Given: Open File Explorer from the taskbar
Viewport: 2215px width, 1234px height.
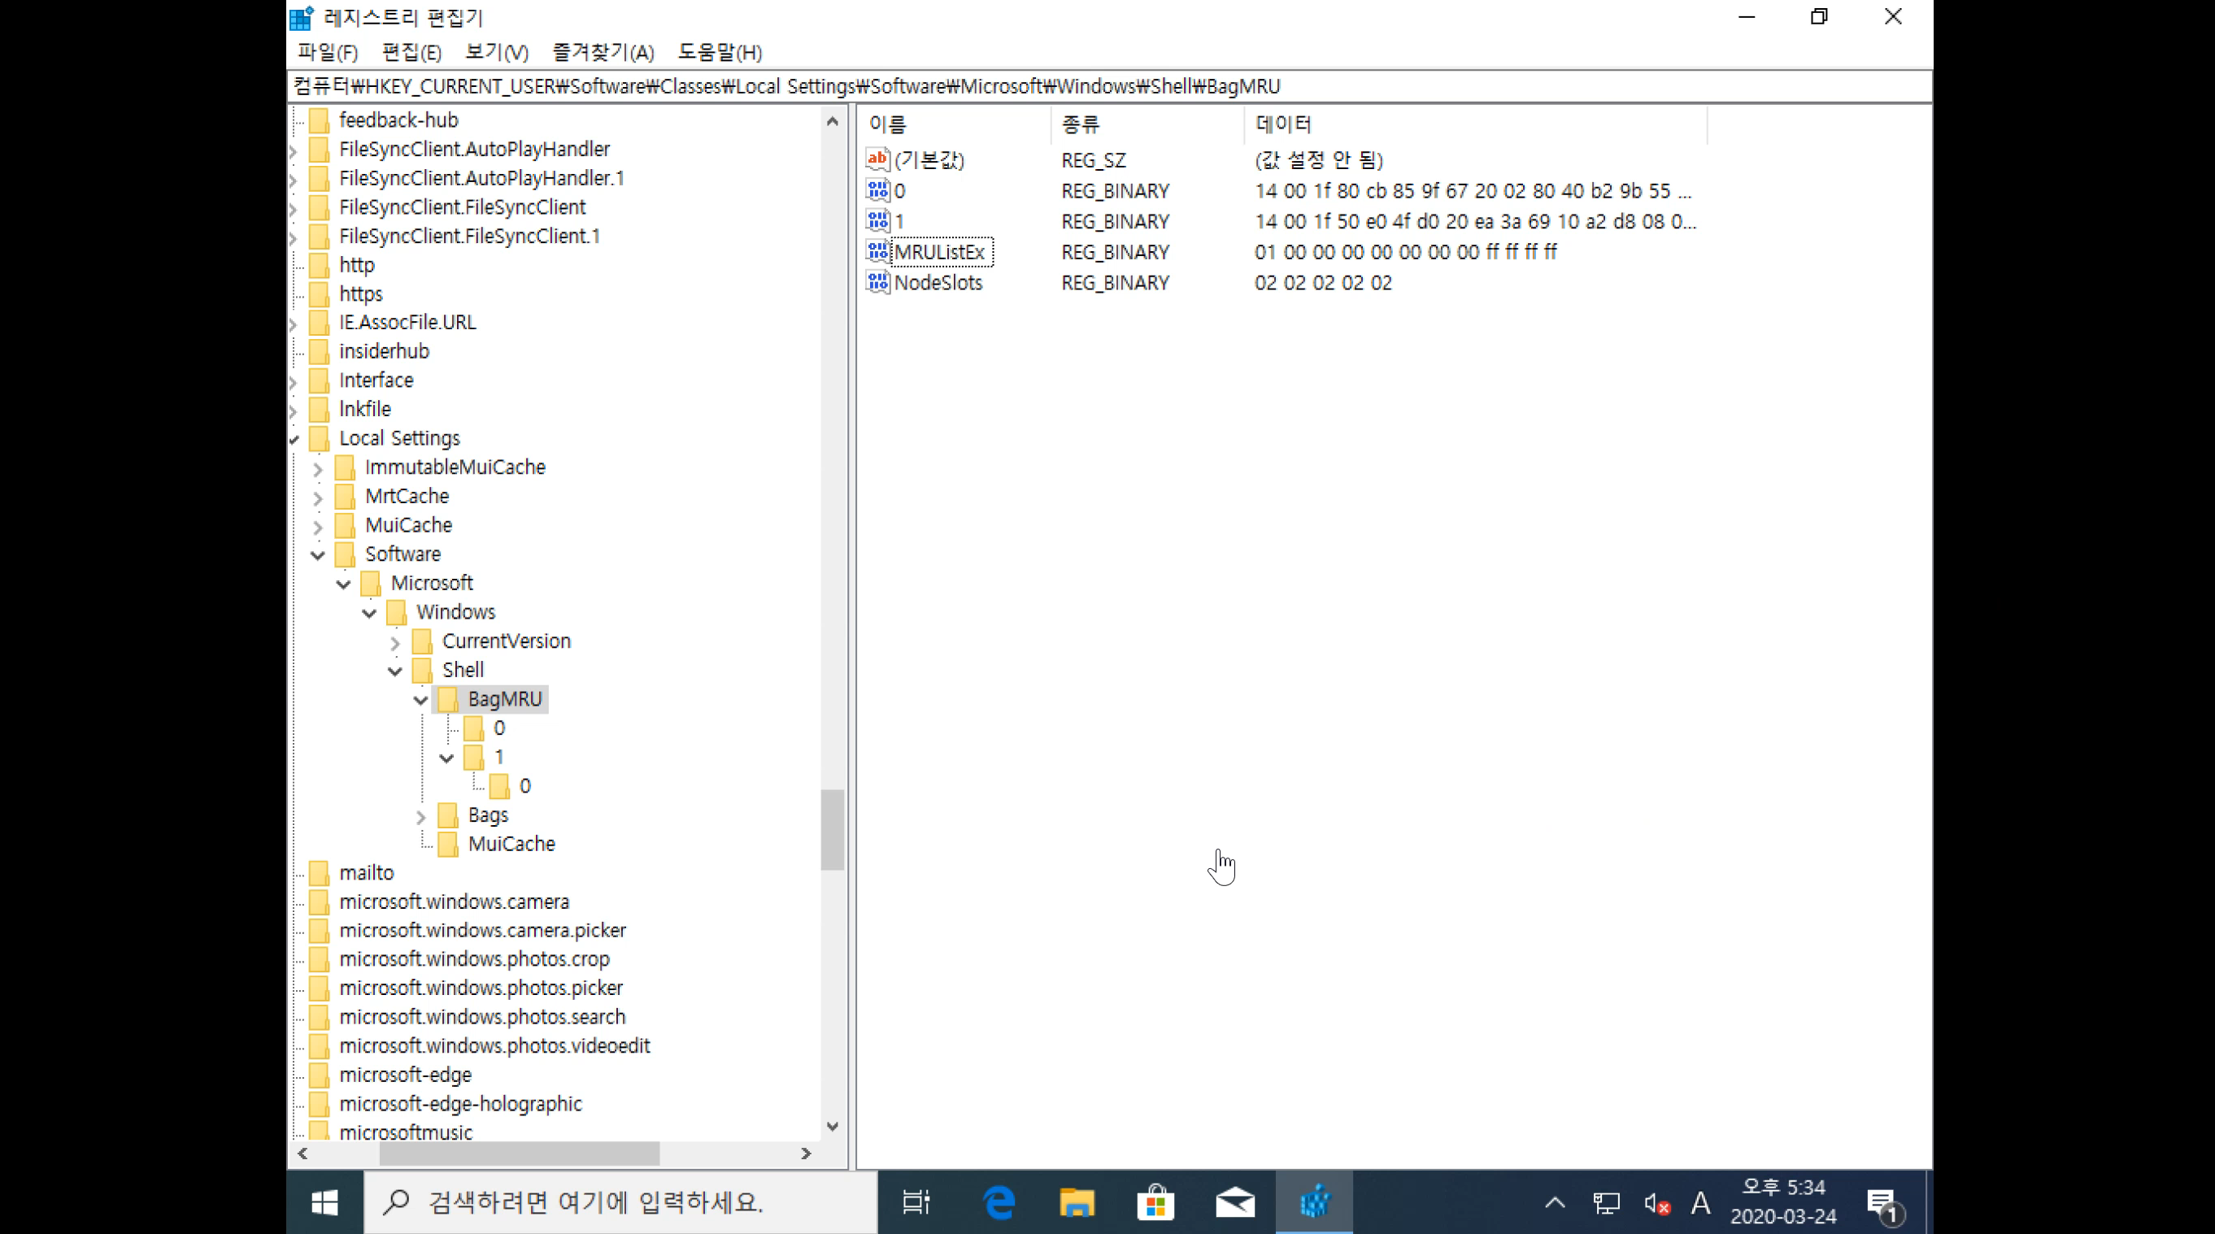Looking at the screenshot, I should [1077, 1201].
